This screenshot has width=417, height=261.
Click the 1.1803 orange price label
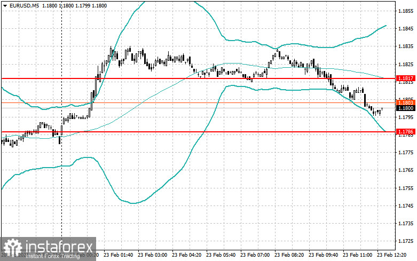click(x=406, y=102)
